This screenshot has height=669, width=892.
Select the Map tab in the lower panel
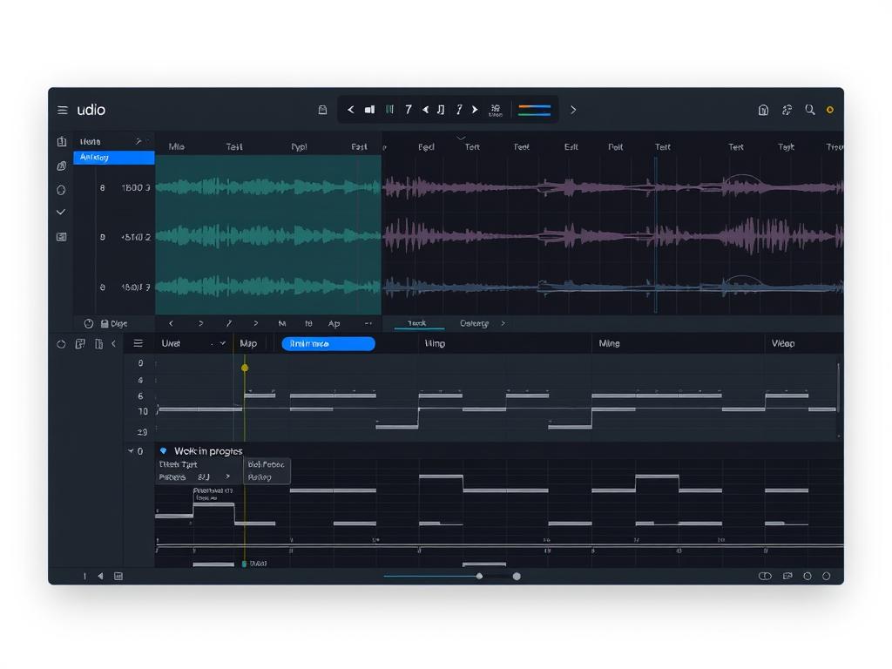pyautogui.click(x=249, y=343)
